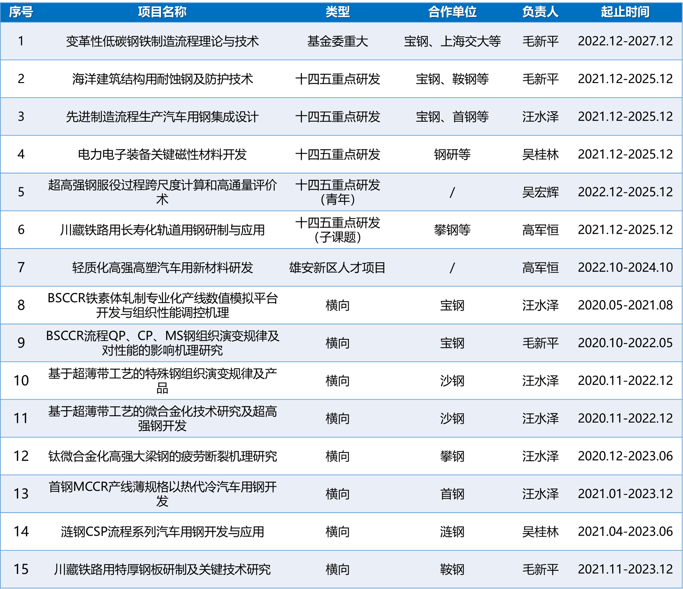Click the 序号 column header
This screenshot has height=589, width=683.
21,12
